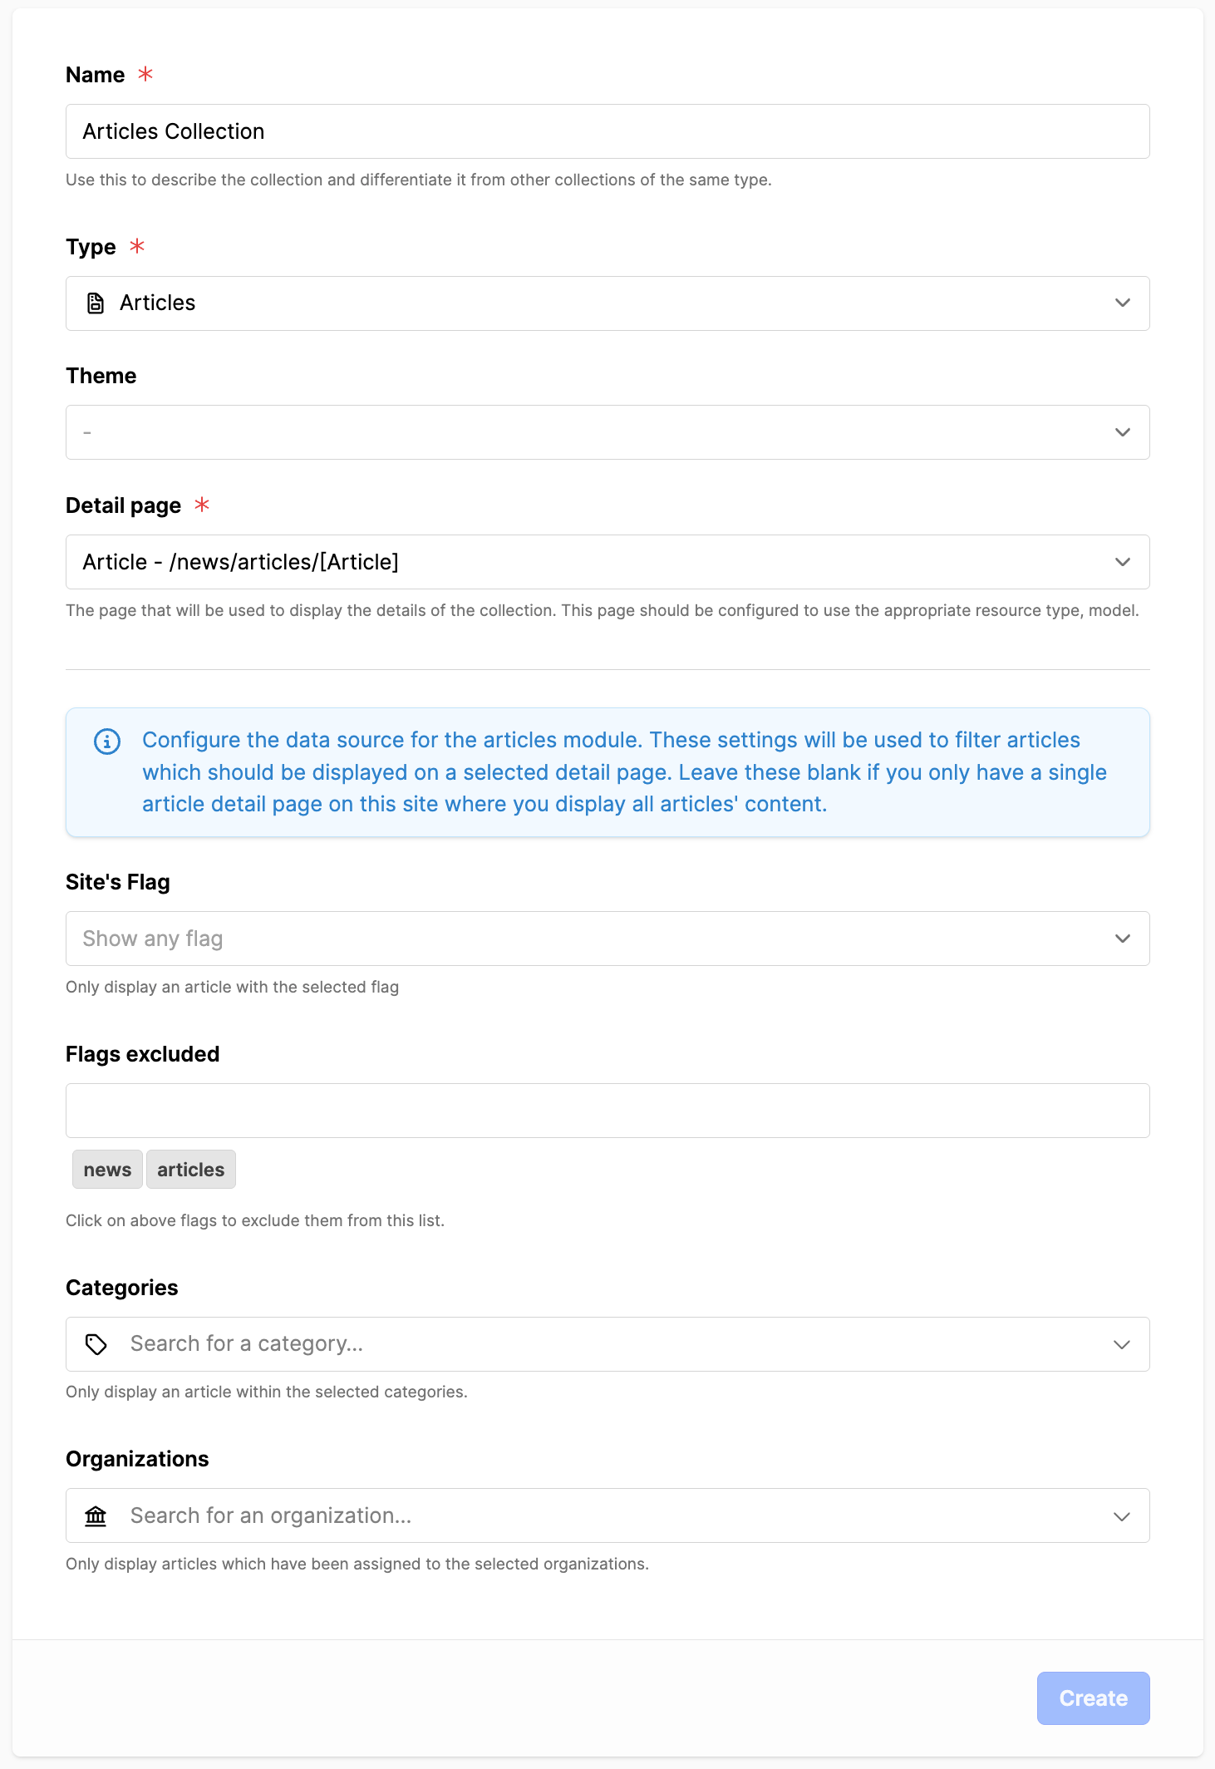Exclude the "articles" flag
The image size is (1215, 1769).
click(191, 1170)
